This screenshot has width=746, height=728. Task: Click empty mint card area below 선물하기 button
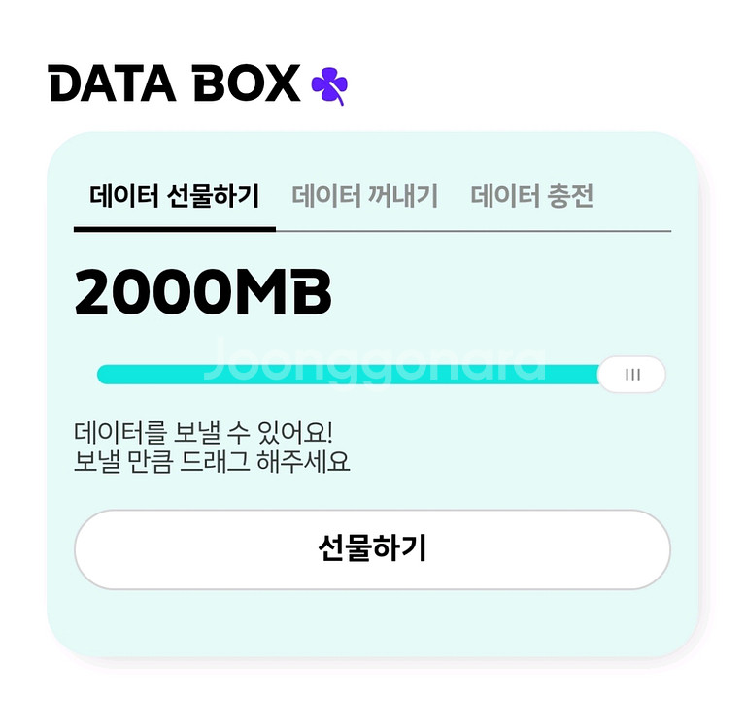pos(372,624)
